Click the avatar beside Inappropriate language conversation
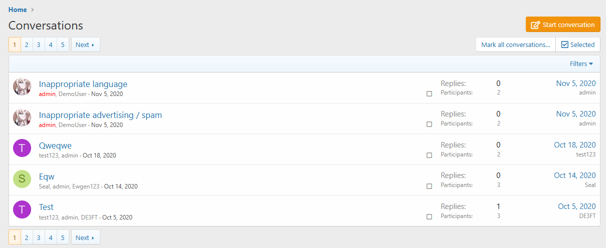Screen dimensions: 606x248 (x=22, y=87)
